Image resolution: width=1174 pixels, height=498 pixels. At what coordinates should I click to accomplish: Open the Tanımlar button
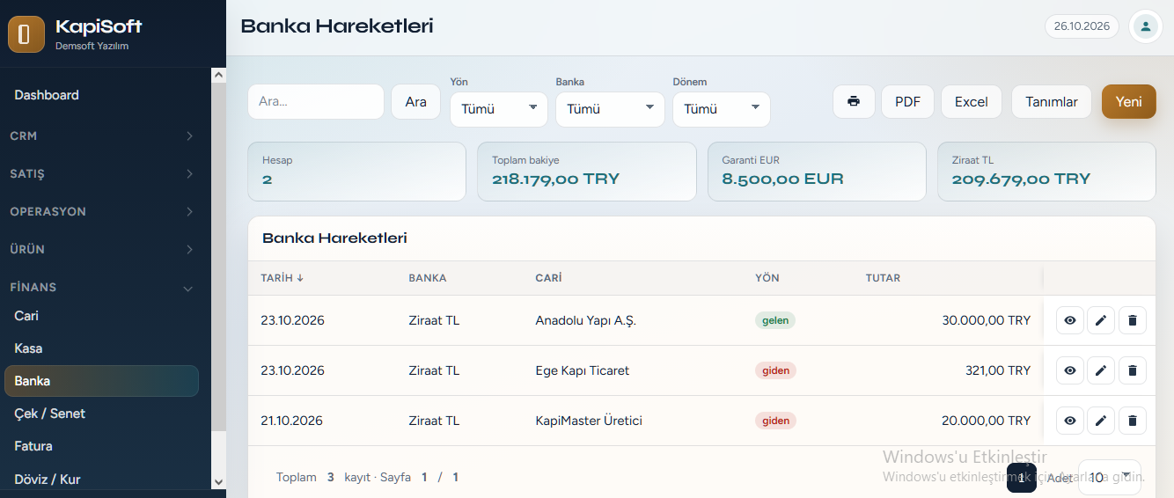pos(1052,101)
